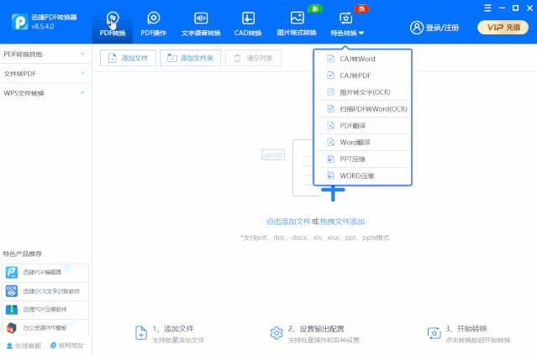Screen dimensions: 537x355
Task: Select 图片转文字(OCR) menu entry
Action: pos(363,92)
